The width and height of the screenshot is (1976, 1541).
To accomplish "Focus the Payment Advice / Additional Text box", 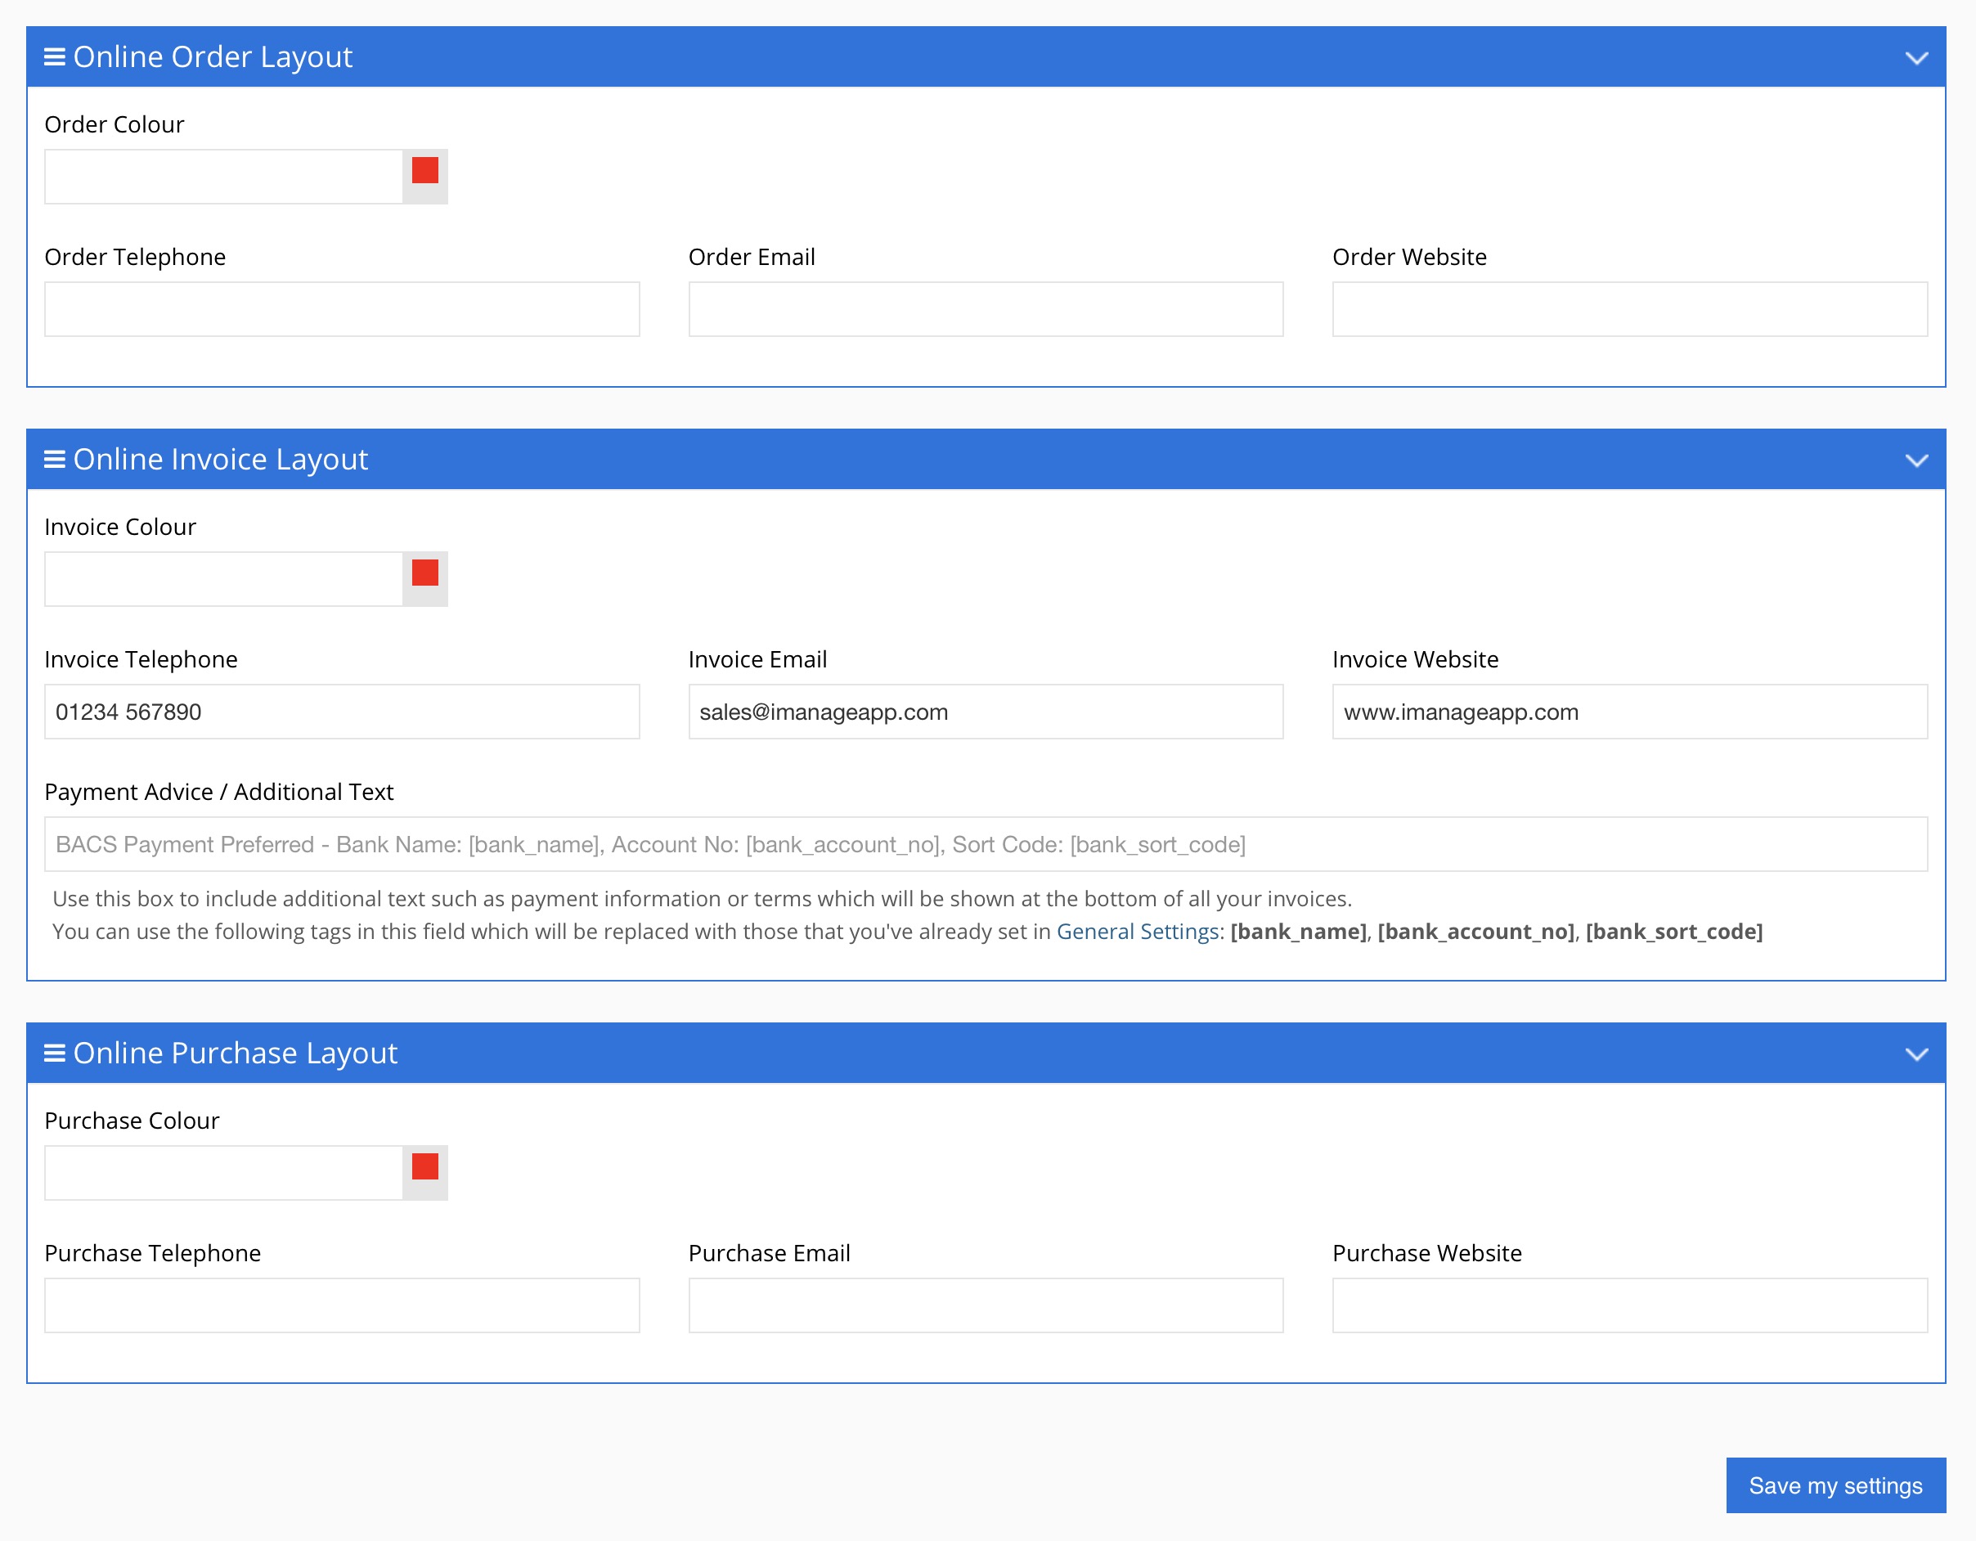I will (x=986, y=844).
